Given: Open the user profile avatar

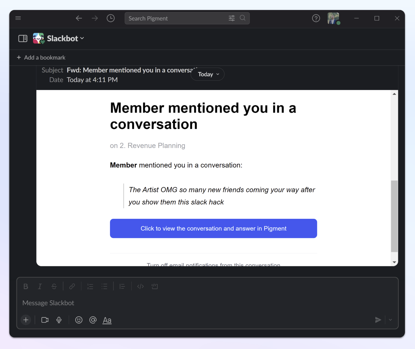Looking at the screenshot, I should point(333,18).
